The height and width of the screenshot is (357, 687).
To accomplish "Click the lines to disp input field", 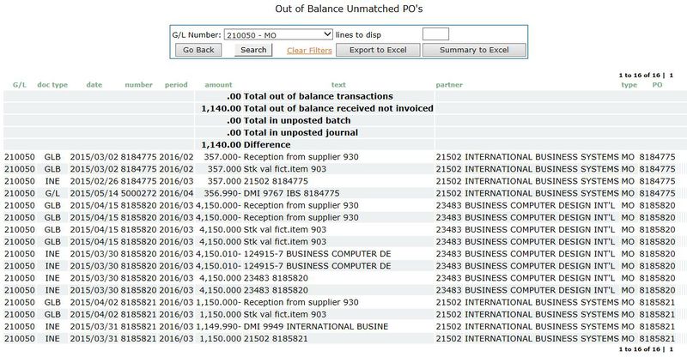I will click(435, 34).
